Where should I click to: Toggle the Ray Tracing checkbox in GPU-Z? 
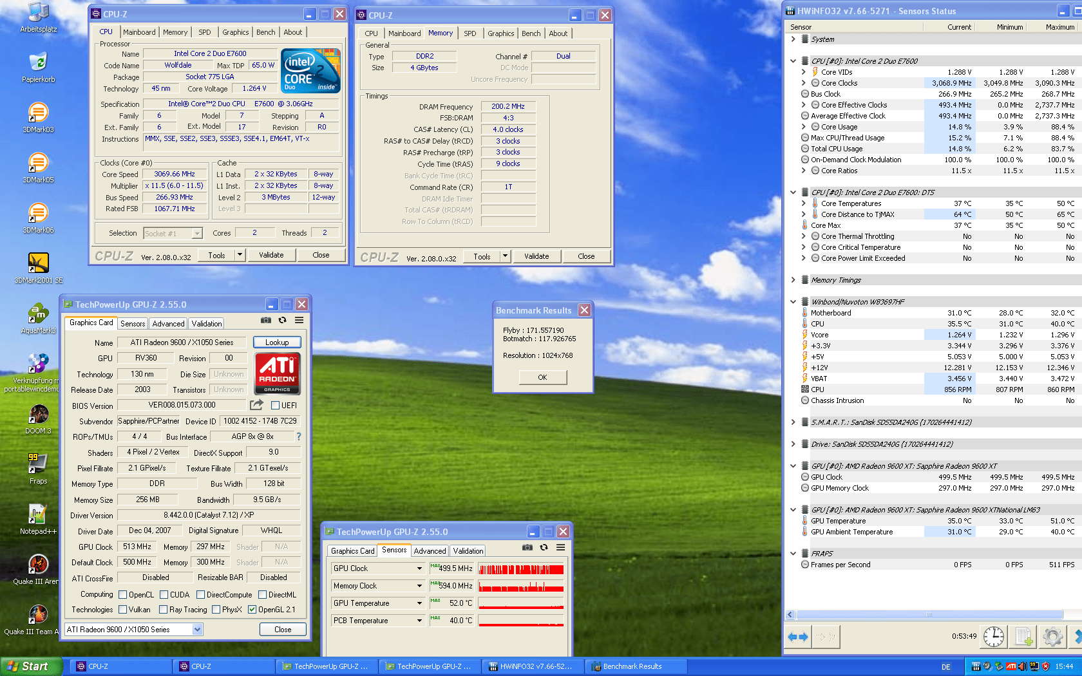pos(163,610)
